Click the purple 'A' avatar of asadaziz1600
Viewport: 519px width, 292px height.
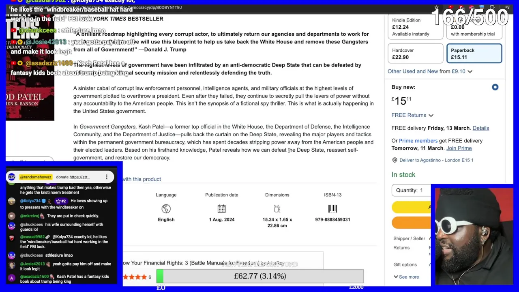click(x=11, y=278)
